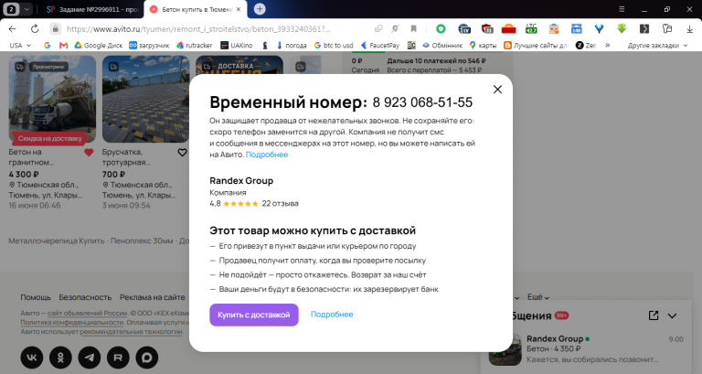Viewport: 702px width, 374px height.
Task: Open the 'загрузчик' bookmark
Action: (x=149, y=45)
